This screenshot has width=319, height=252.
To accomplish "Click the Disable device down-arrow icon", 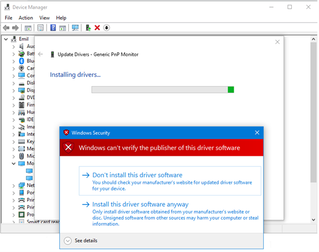I will [x=106, y=28].
